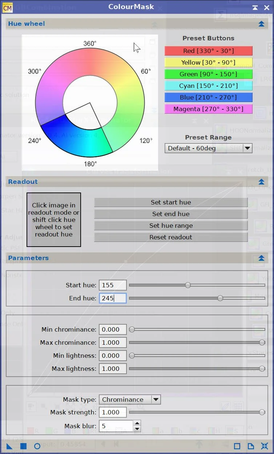The width and height of the screenshot is (274, 454).
Task: Click the Mask blur value field
Action: point(116,426)
